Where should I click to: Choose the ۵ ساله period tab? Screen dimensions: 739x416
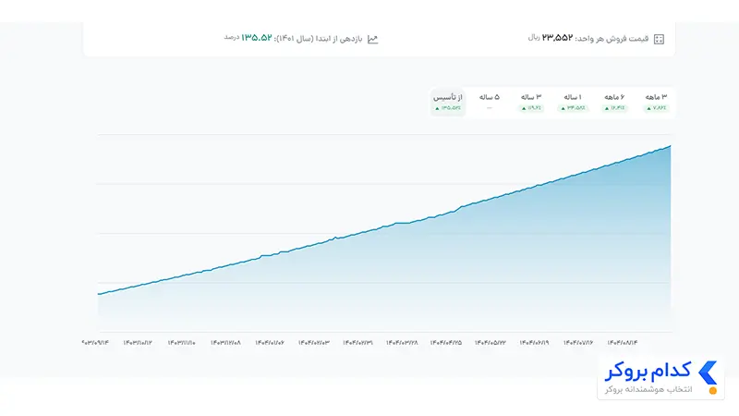pyautogui.click(x=490, y=102)
